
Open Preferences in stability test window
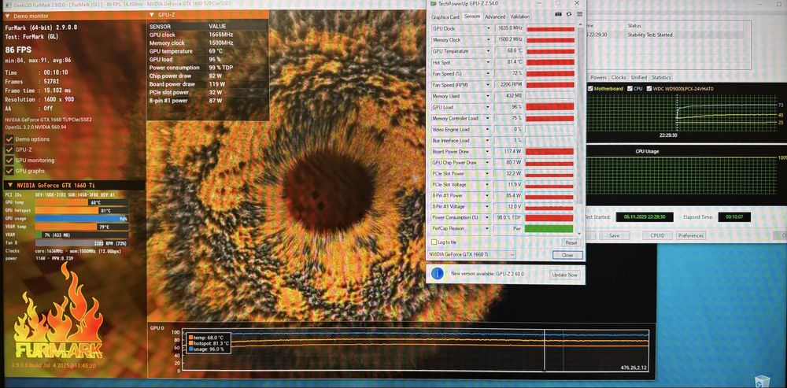691,235
